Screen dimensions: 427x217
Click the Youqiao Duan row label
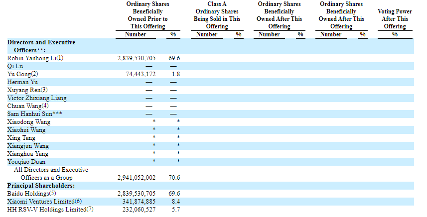coord(26,162)
